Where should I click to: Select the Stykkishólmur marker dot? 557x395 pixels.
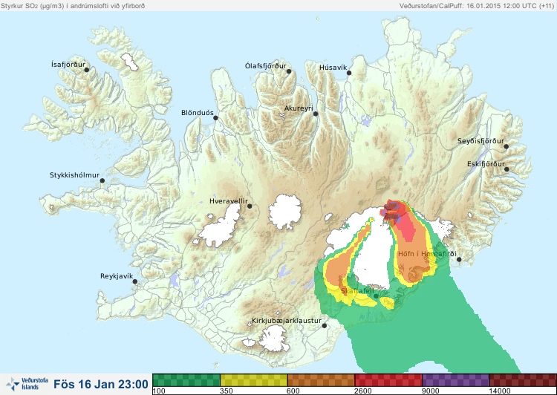coord(102,180)
